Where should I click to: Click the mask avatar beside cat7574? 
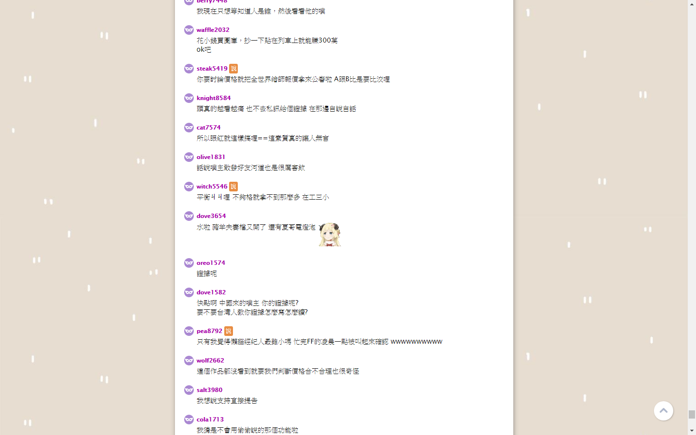pos(189,128)
